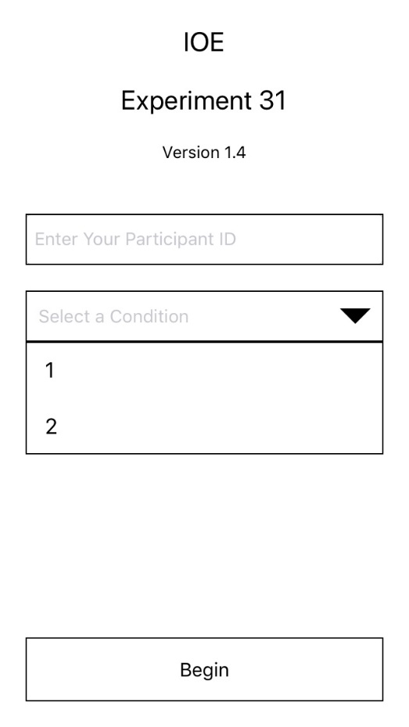This screenshot has height=727, width=409.
Task: Click the number 31 in the heading
Action: pyautogui.click(x=272, y=100)
